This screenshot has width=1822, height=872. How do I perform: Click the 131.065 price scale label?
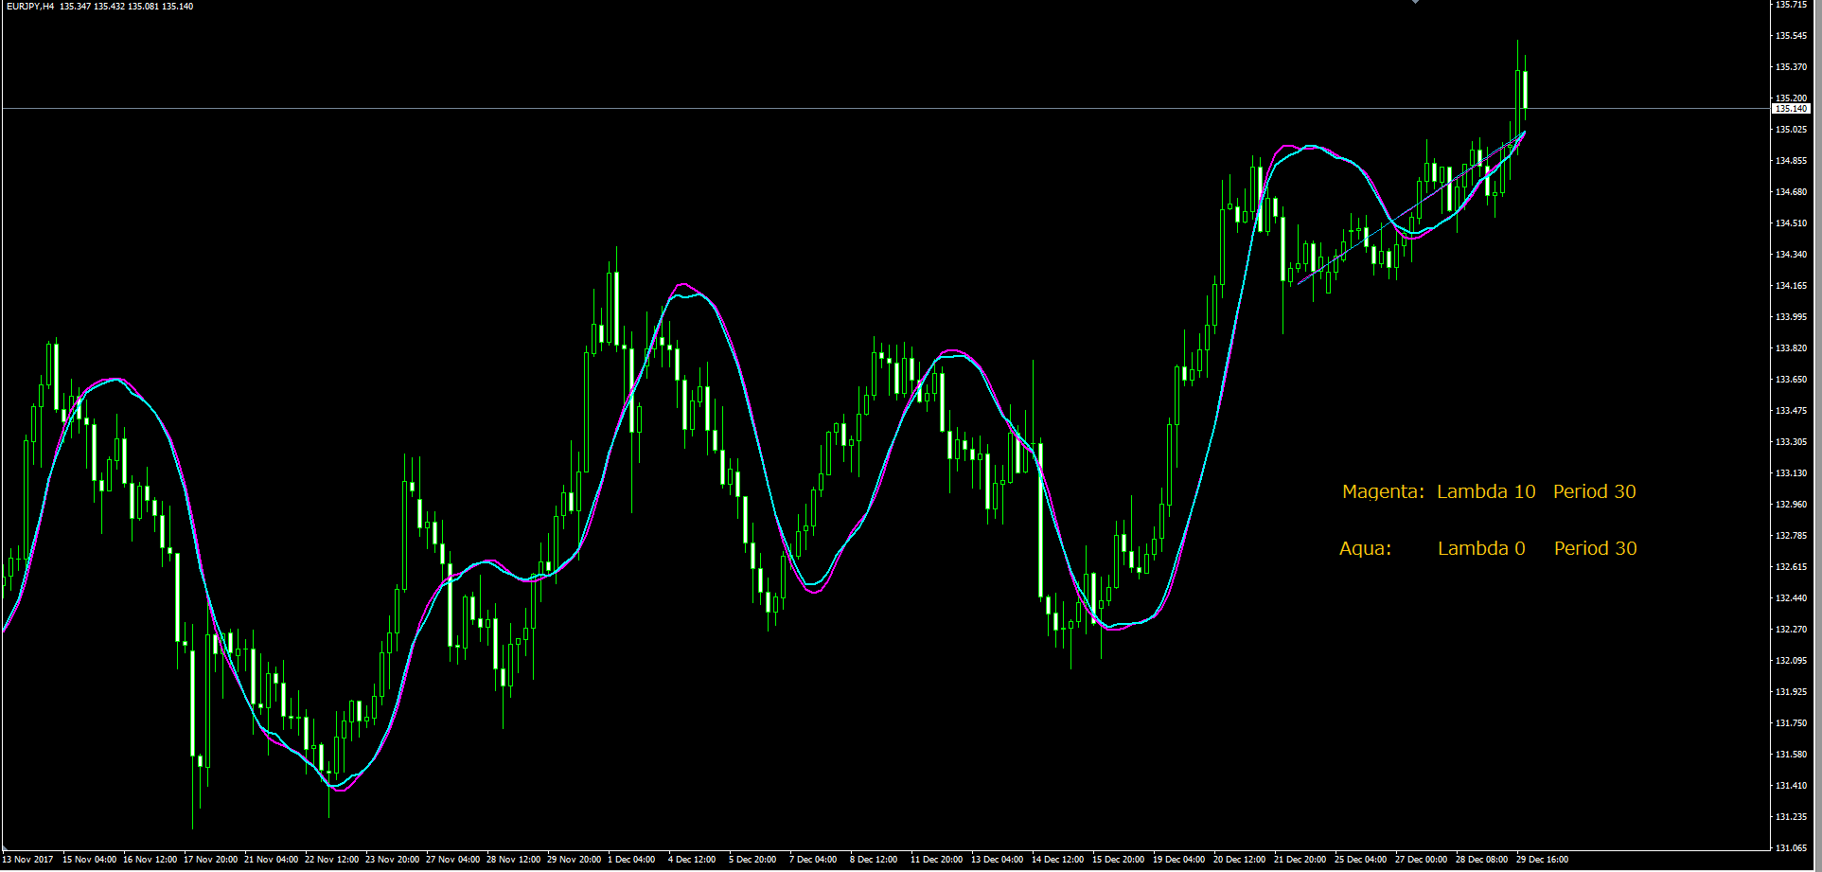point(1791,848)
